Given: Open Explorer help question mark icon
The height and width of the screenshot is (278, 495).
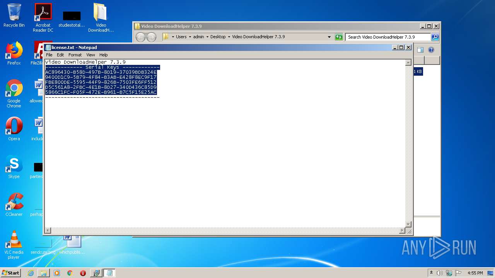Looking at the screenshot, I should pos(431,50).
